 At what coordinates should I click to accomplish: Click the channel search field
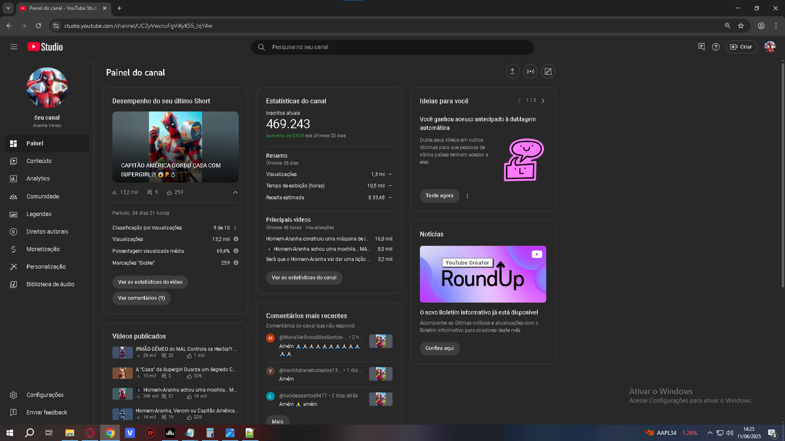coord(392,47)
